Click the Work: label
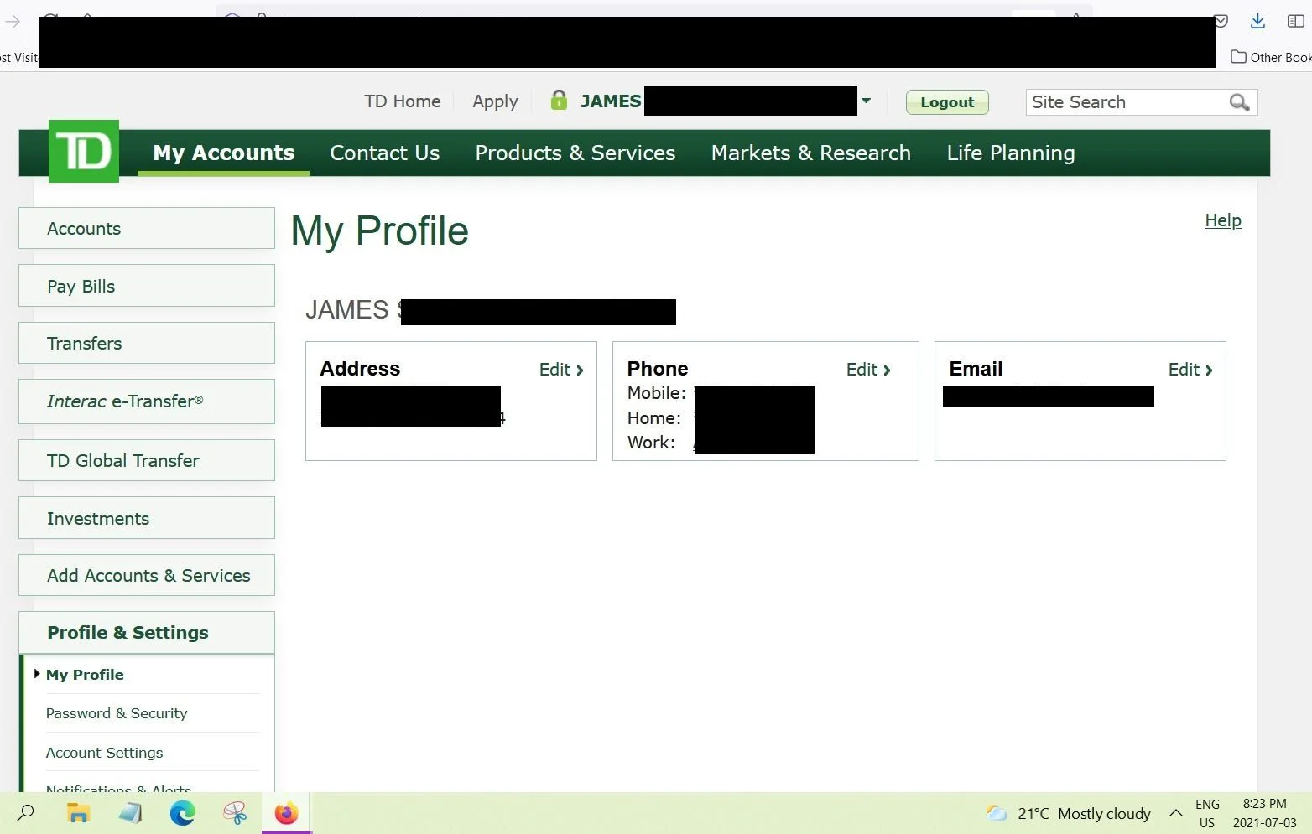 [651, 443]
